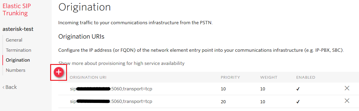Click the Elastic SIP Trunking heading

pos(17,10)
